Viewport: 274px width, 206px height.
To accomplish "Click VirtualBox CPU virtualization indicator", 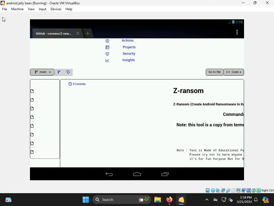I will coord(248,190).
